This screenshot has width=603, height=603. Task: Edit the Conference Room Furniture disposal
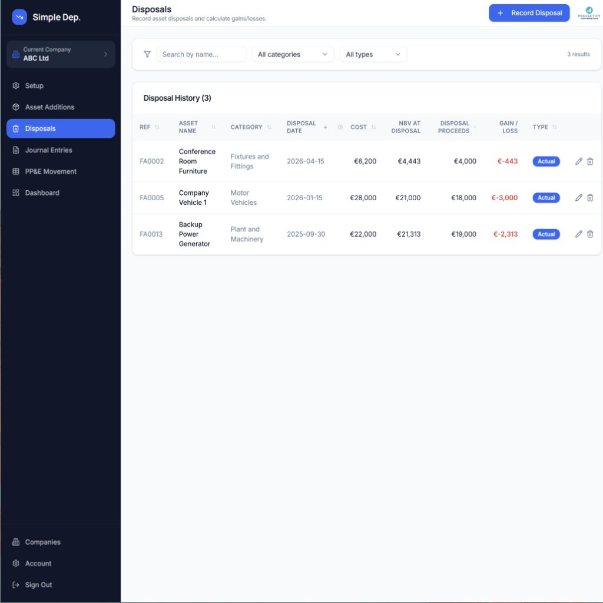point(578,161)
